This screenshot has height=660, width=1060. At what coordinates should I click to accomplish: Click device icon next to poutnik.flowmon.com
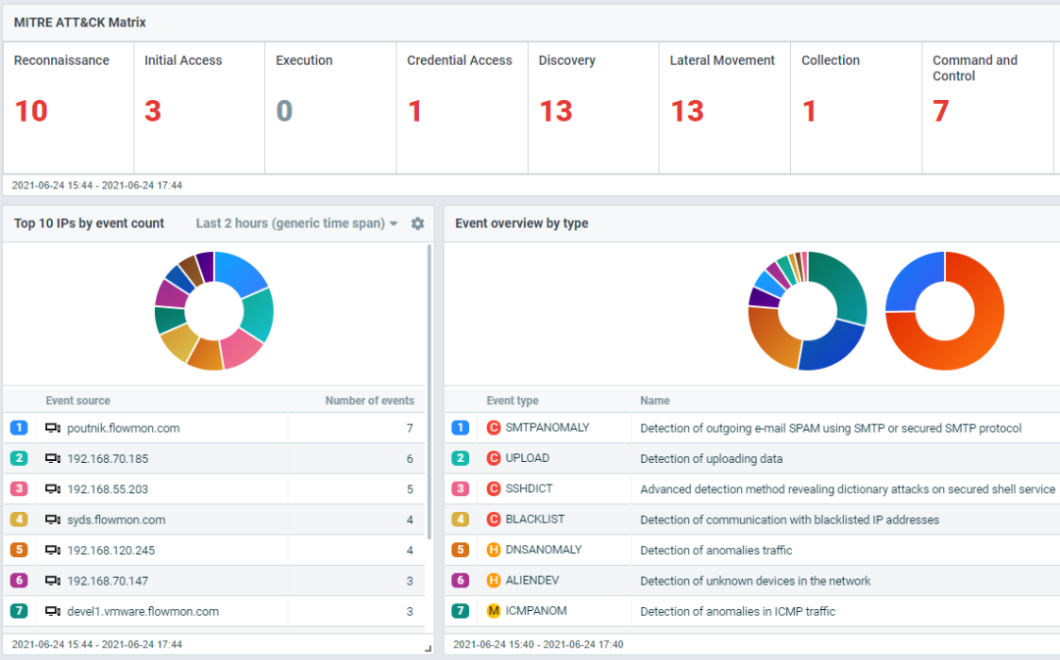point(53,428)
